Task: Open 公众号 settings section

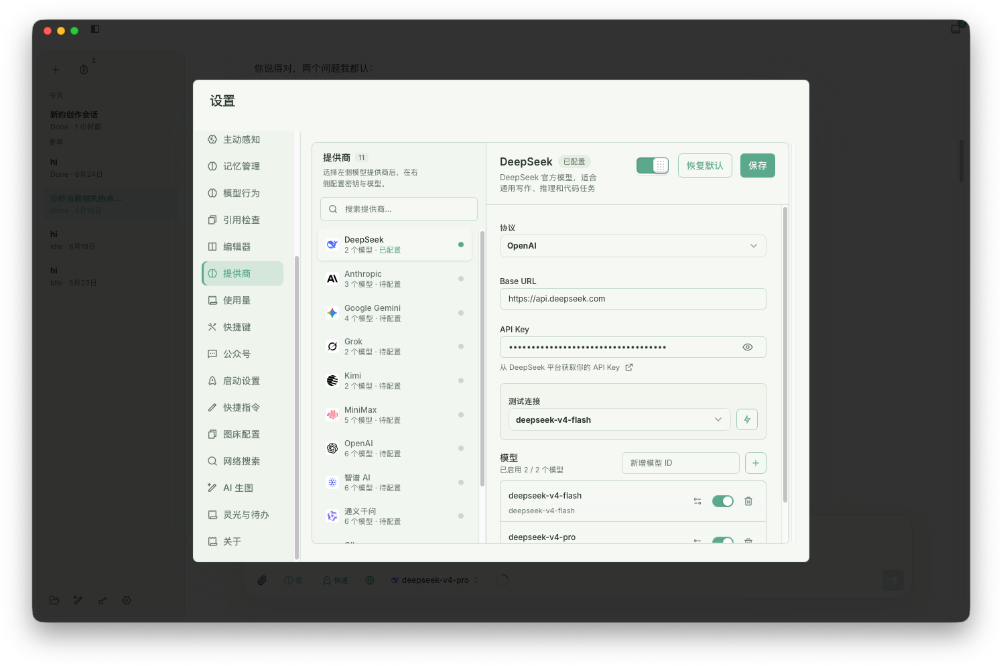Action: [x=243, y=354]
